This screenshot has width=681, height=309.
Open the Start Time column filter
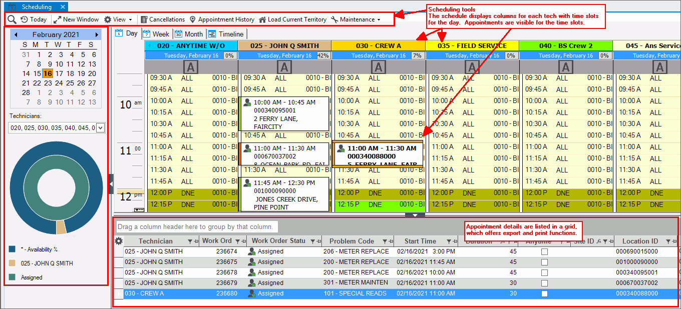click(449, 241)
